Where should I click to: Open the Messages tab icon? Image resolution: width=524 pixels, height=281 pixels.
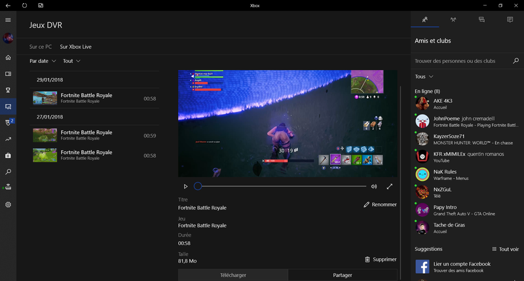pyautogui.click(x=481, y=20)
